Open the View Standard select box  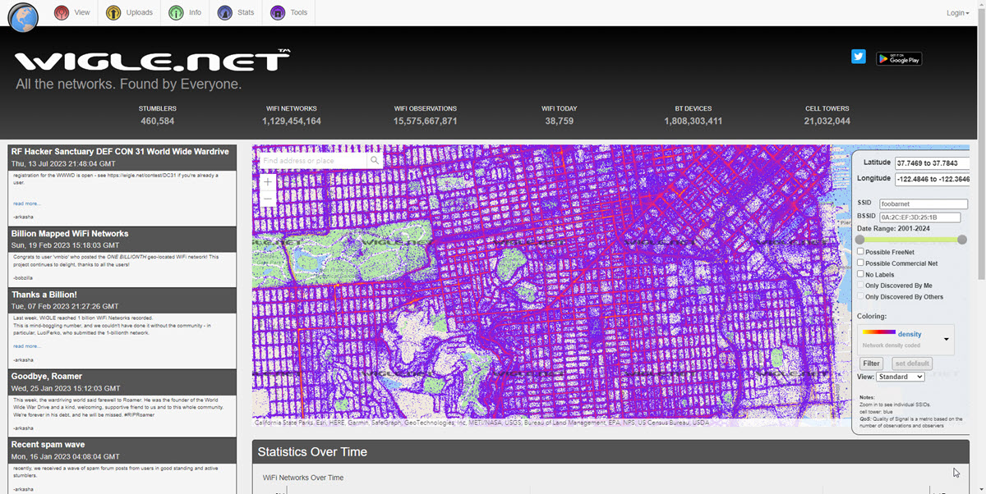pos(901,377)
